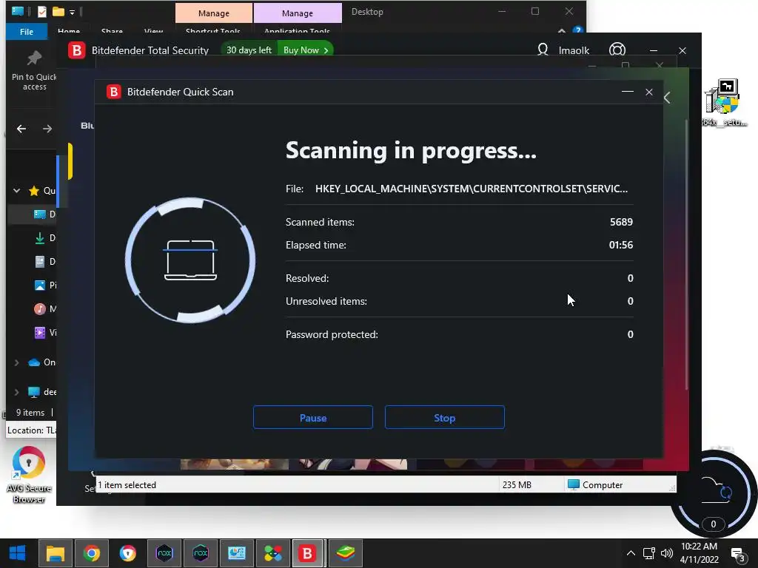Viewport: 758px width, 568px height.
Task: Open the Imaolk account profile
Action: click(563, 50)
